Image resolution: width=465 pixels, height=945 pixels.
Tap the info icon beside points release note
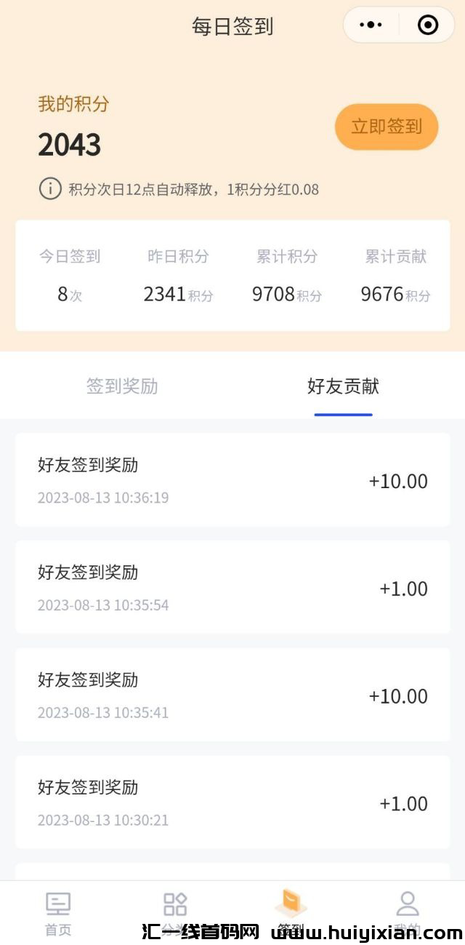(x=49, y=189)
